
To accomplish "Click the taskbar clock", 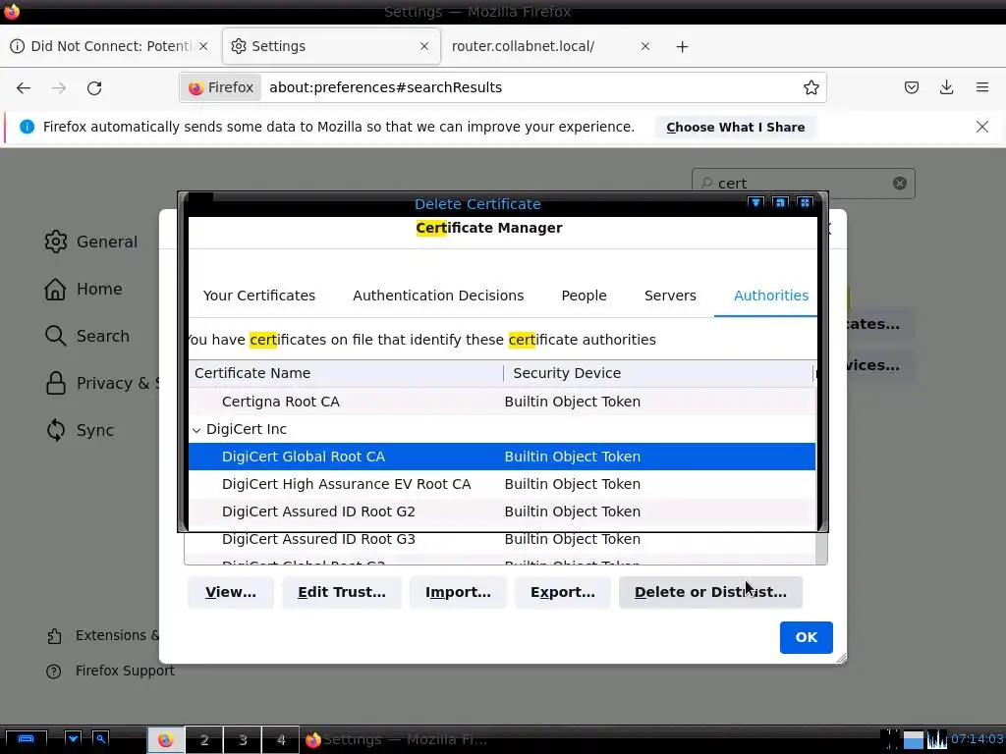I will tap(977, 739).
